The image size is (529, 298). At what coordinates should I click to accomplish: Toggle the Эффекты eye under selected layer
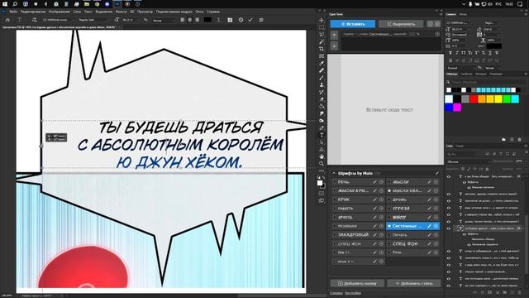pyautogui.click(x=465, y=233)
